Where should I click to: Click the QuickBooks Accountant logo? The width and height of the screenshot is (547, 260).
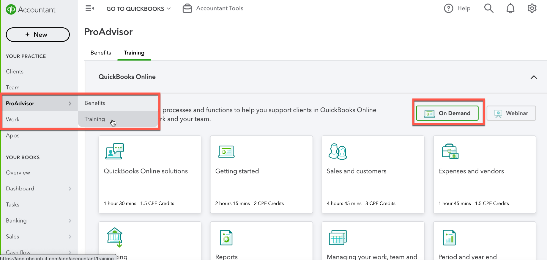pyautogui.click(x=31, y=10)
